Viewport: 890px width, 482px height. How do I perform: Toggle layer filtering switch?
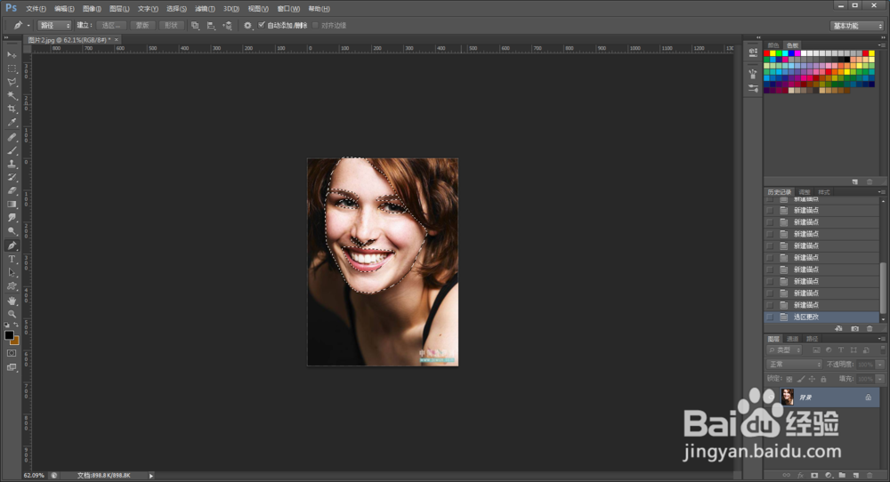pos(882,349)
